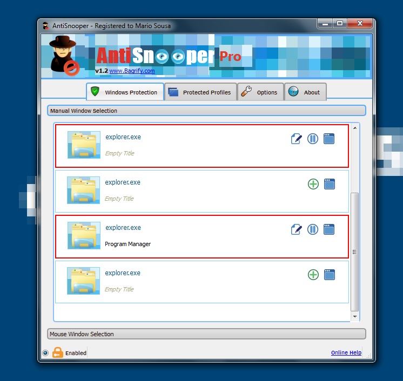Screen dimensions: 403x381
Task: Expand the Mouse Window Selection section
Action: click(206, 334)
